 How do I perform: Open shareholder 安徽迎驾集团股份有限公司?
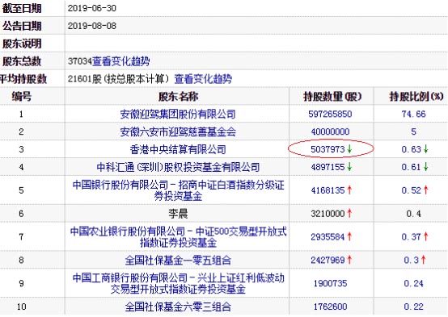178,114
